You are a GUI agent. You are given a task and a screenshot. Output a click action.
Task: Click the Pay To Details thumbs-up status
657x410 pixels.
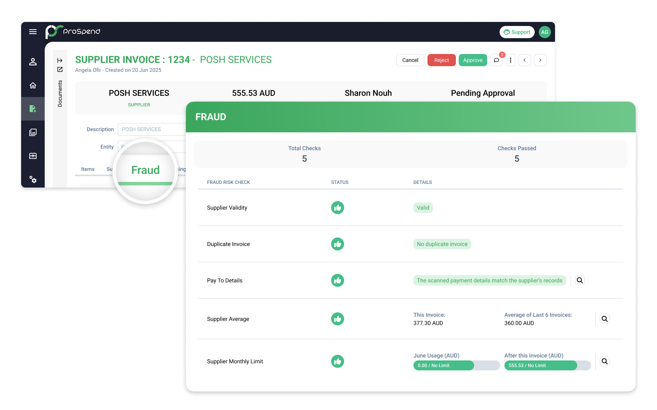click(337, 281)
